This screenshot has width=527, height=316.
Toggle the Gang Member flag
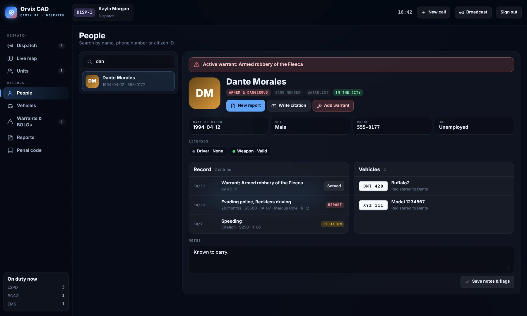(x=288, y=92)
